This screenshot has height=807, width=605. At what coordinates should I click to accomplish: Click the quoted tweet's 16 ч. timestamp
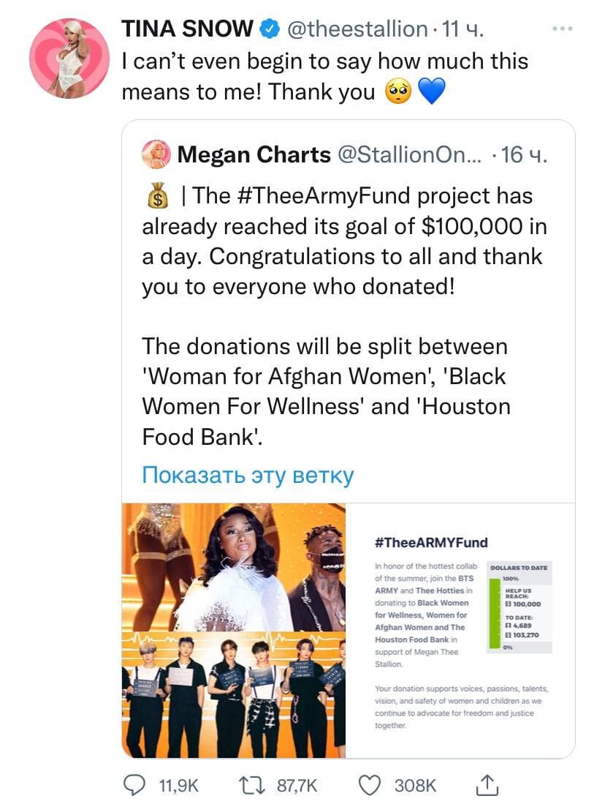[x=525, y=154]
